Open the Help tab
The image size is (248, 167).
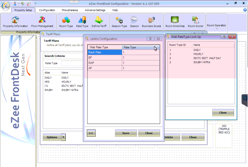[x=115, y=10]
